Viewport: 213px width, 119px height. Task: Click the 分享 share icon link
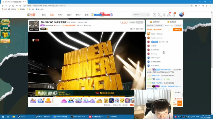133,29
